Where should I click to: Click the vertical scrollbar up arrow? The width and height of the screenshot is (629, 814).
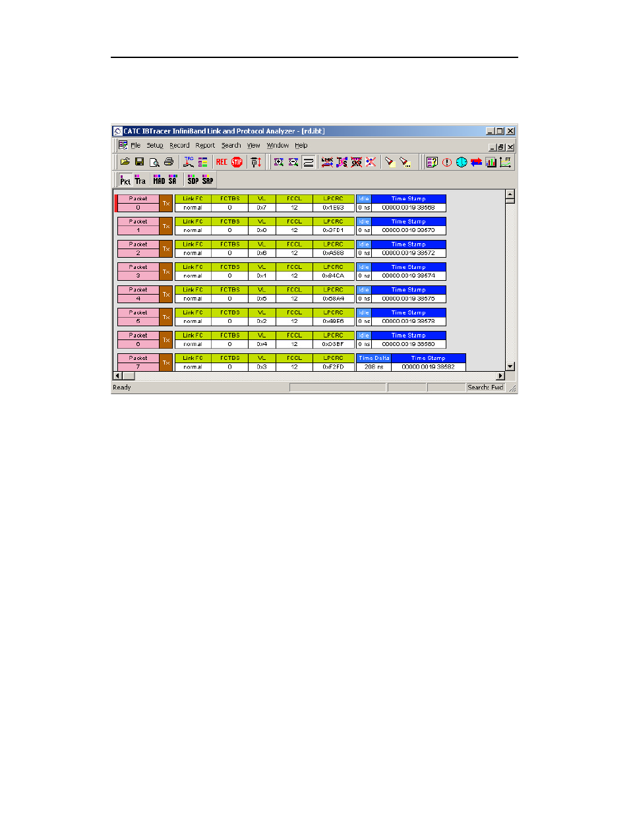tap(510, 194)
